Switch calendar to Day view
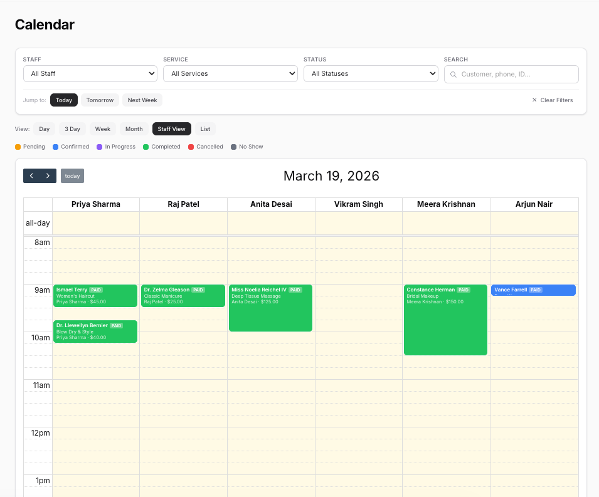 tap(44, 128)
